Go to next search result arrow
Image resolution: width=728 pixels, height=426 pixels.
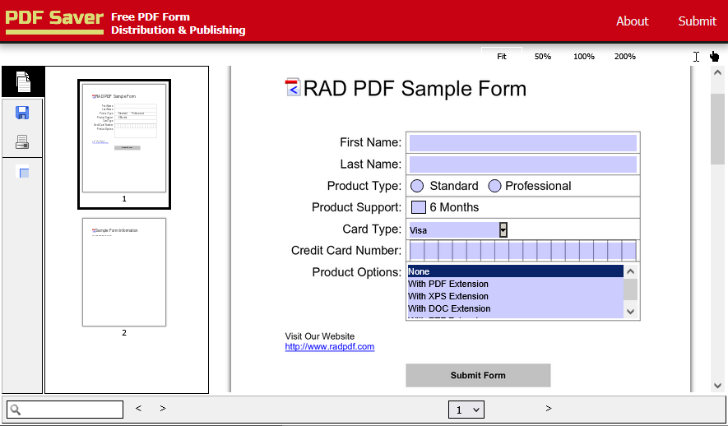tap(163, 409)
